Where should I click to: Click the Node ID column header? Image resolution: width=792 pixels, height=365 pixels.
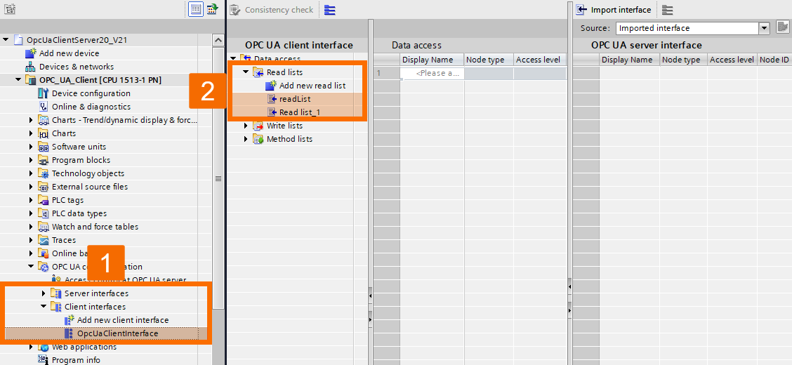click(x=774, y=60)
